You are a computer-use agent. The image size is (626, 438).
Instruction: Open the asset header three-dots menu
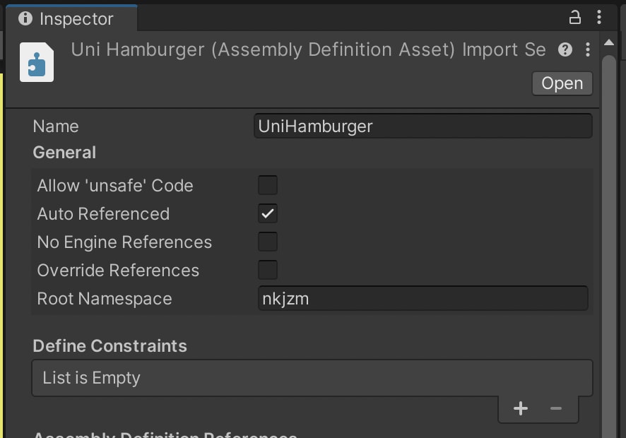click(588, 49)
